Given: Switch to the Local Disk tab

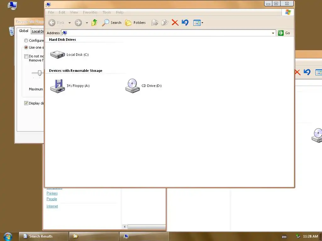Looking at the screenshot, I should pos(38,31).
